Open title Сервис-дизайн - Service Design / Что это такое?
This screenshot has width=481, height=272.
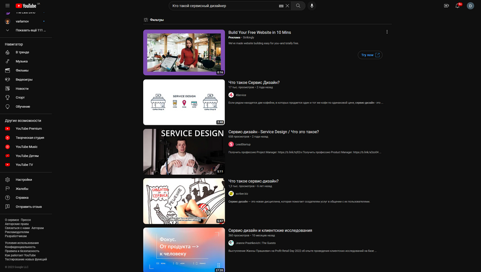pos(274,132)
